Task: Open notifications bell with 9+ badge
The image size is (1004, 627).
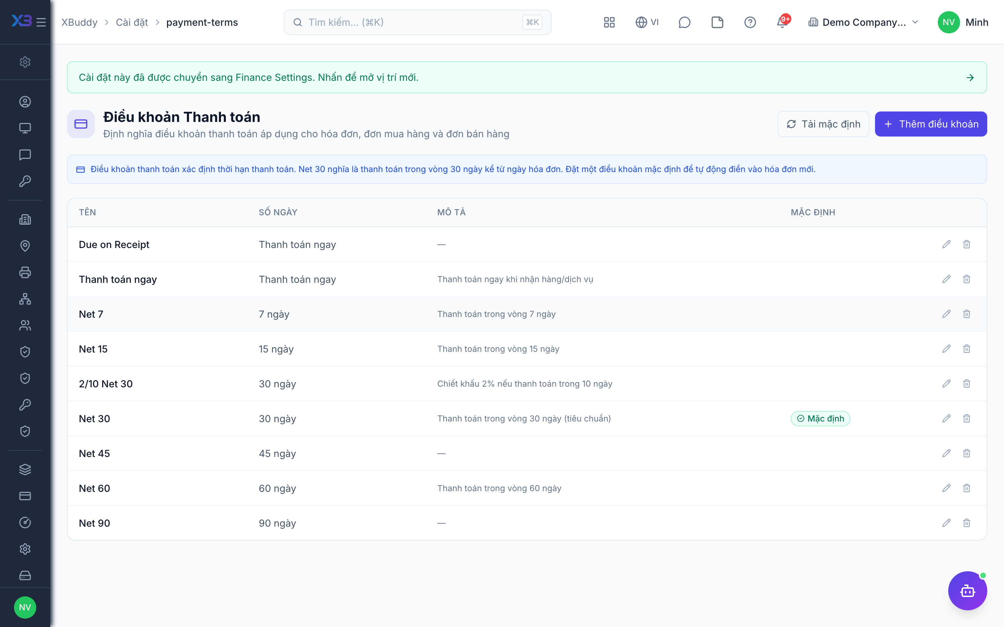Action: point(782,22)
